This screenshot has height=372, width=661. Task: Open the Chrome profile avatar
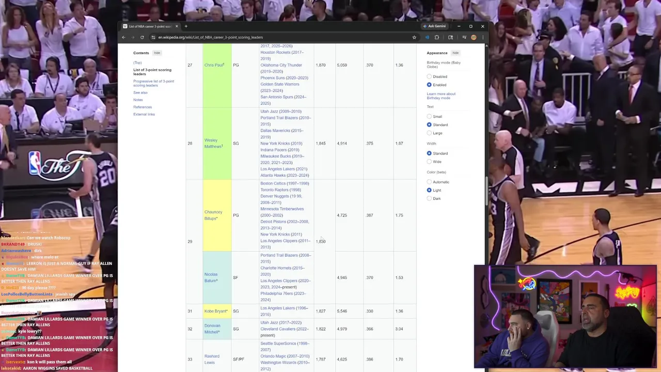click(474, 37)
